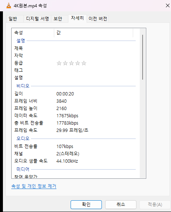Click the 오디오 group header
Image resolution: width=171 pixels, height=212 pixels.
point(23,139)
